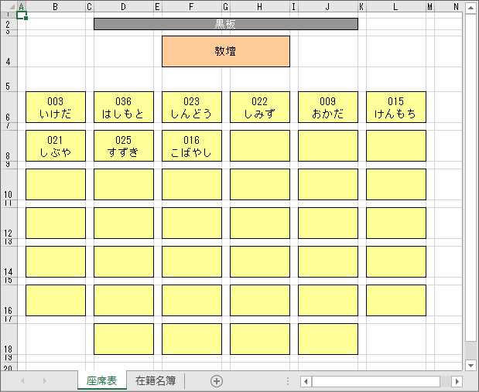Select seat 023 しんどう
Image resolution: width=479 pixels, height=392 pixels.
pos(192,107)
